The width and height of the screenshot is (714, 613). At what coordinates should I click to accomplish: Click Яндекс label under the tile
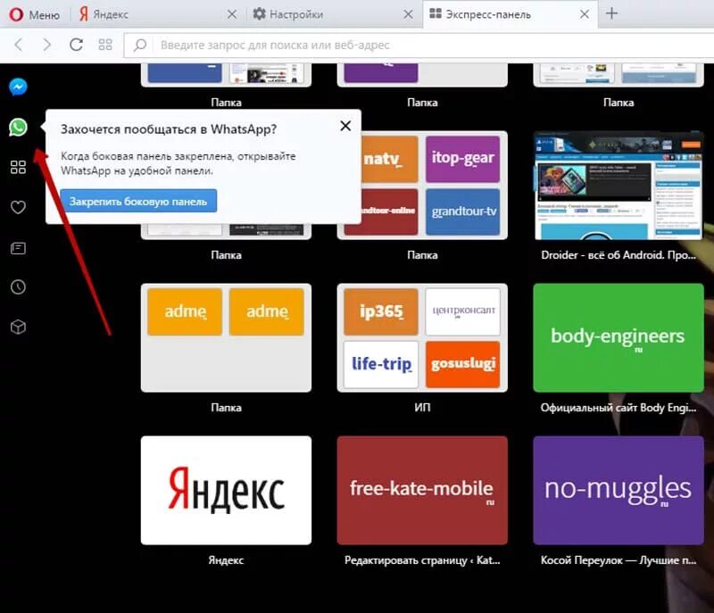(227, 560)
